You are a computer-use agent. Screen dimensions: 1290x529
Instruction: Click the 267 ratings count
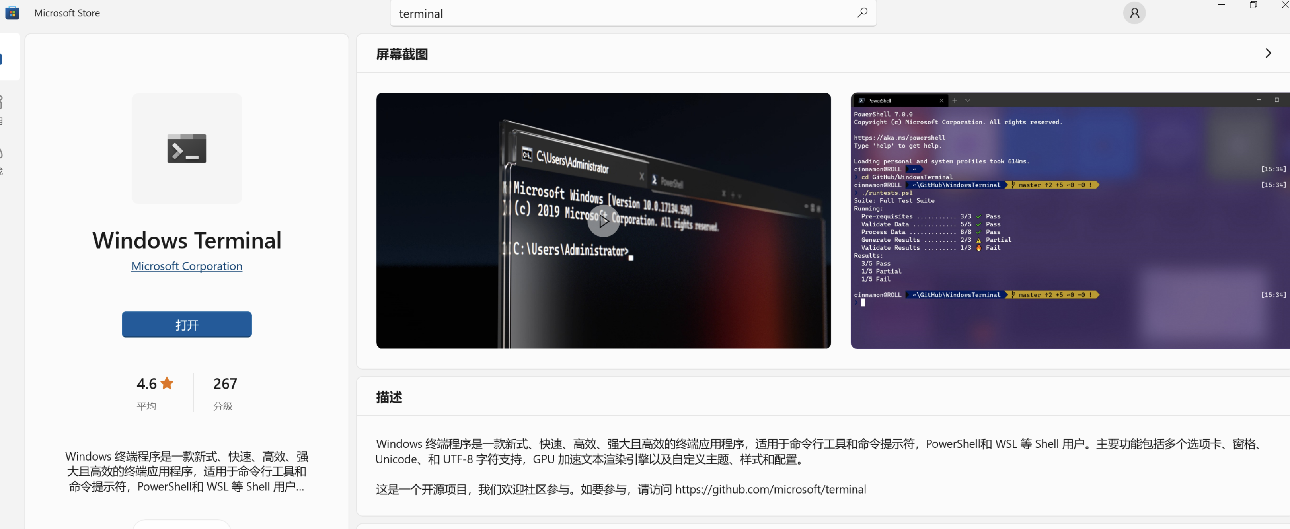pyautogui.click(x=225, y=384)
